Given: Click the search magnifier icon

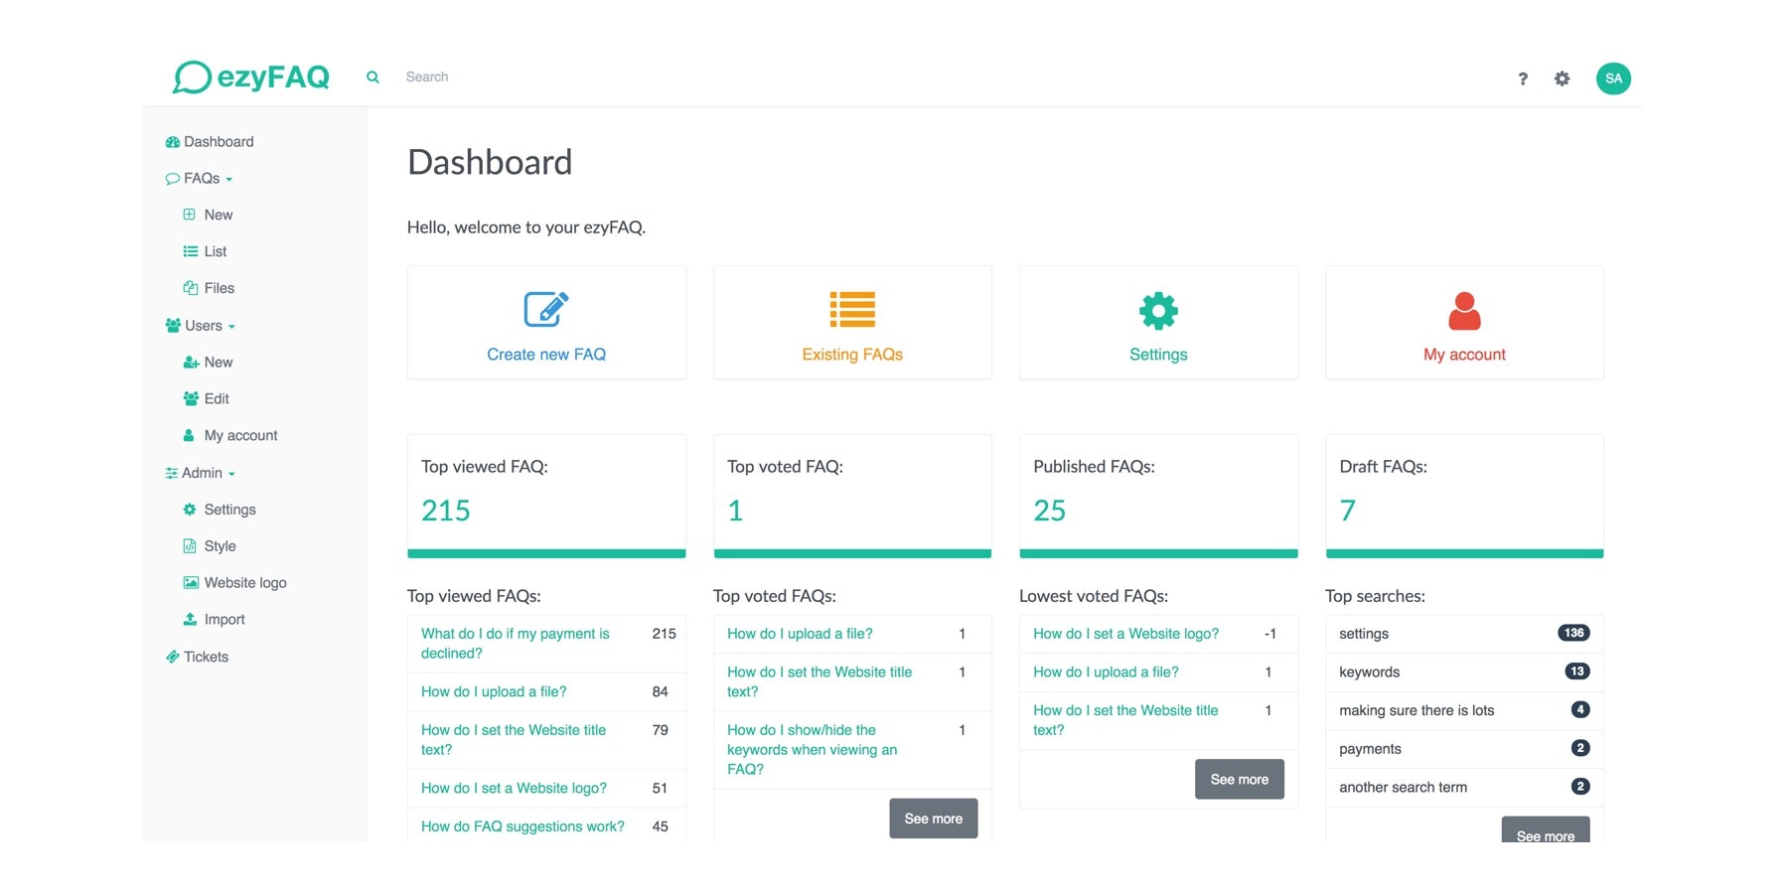Looking at the screenshot, I should pyautogui.click(x=372, y=76).
